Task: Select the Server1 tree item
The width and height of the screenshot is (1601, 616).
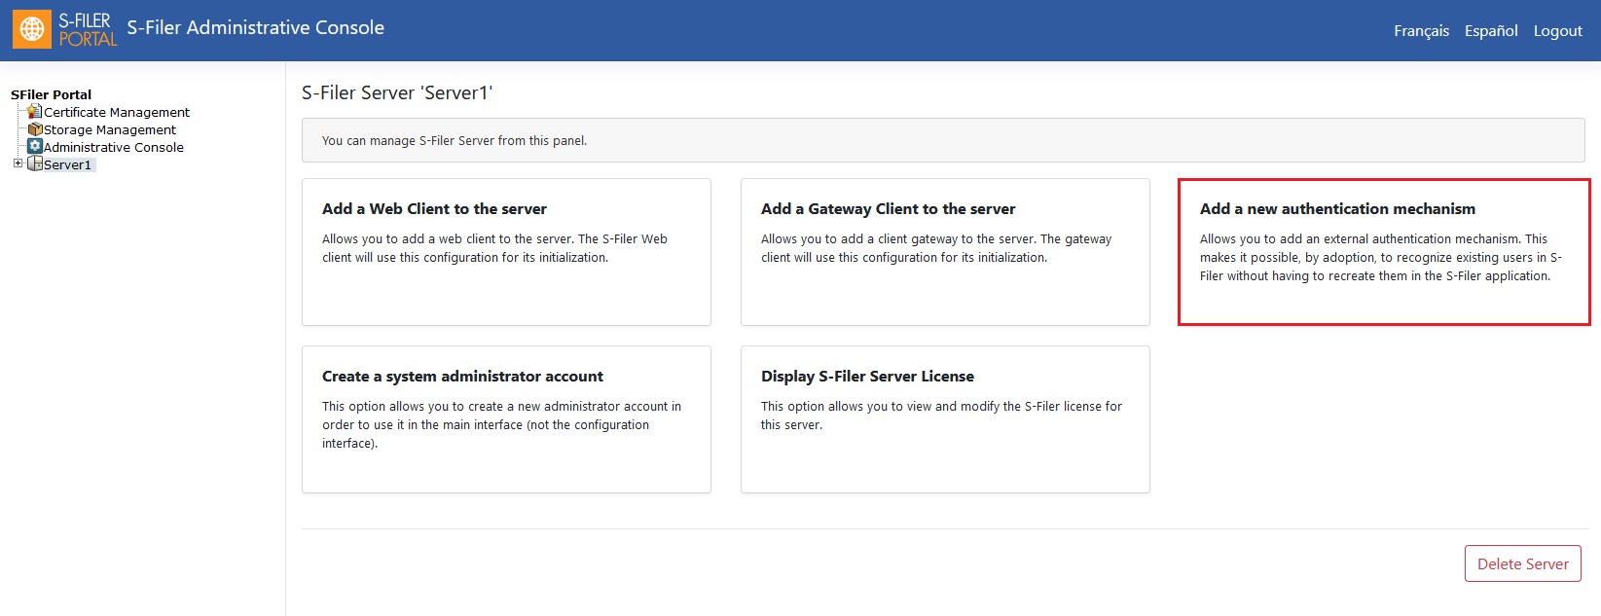Action: 68,164
